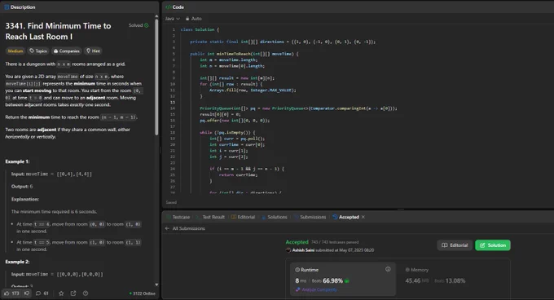Open the Solutions tab
The width and height of the screenshot is (554, 300).
275,217
